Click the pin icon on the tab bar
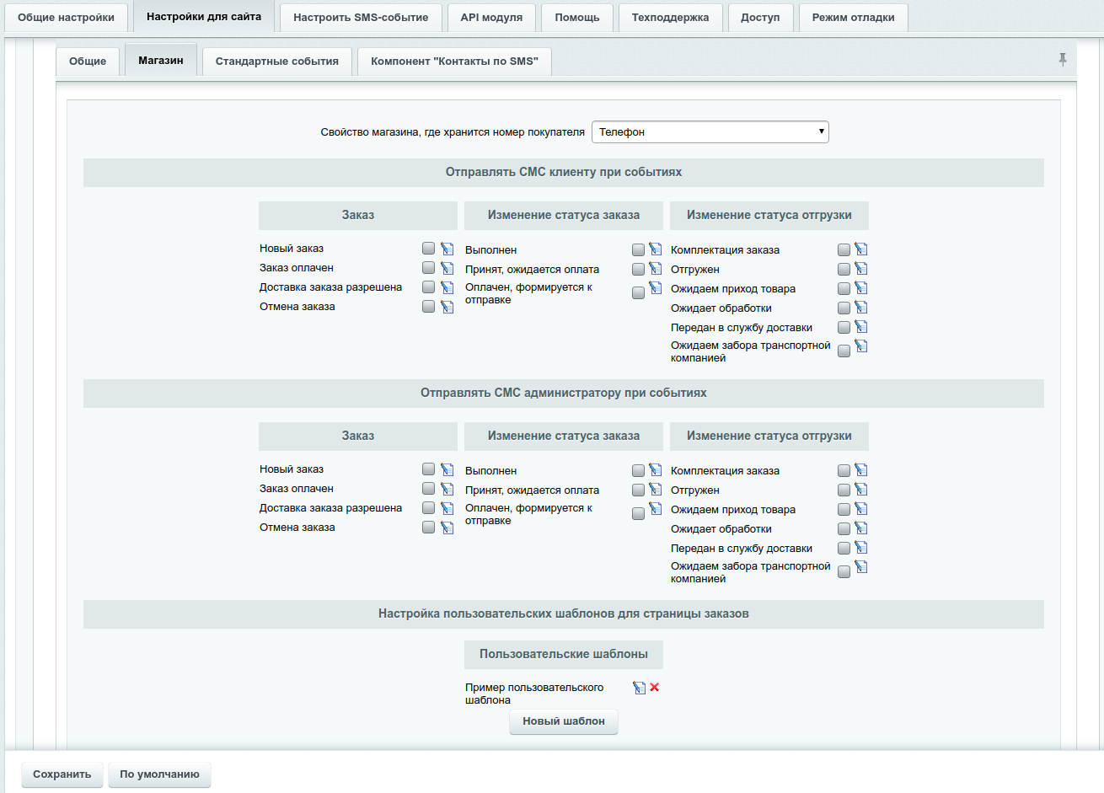The image size is (1104, 793). [x=1062, y=59]
